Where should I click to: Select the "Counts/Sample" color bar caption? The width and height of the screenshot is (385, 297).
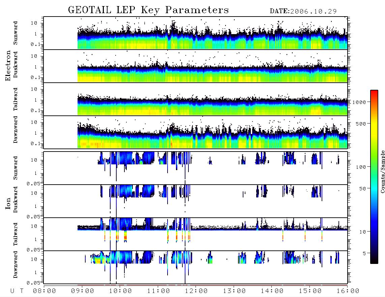coord(382,171)
